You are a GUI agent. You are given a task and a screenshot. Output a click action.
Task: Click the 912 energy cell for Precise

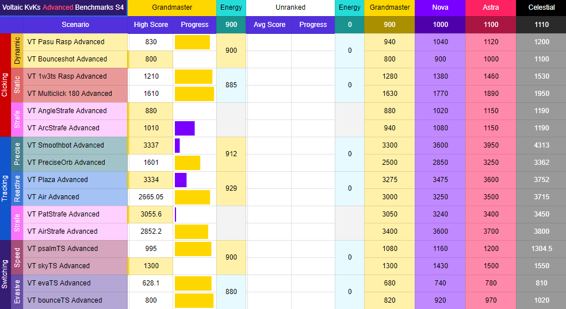tap(231, 154)
